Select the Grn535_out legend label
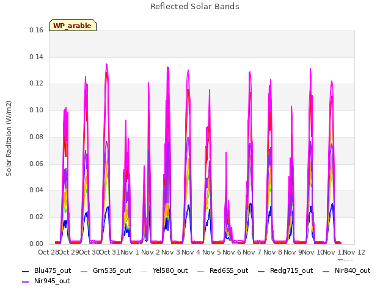The height and width of the screenshot is (293, 391). click(x=112, y=270)
